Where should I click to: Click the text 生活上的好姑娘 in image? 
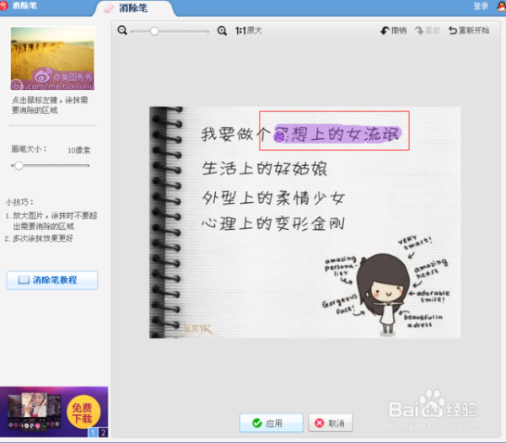264,168
